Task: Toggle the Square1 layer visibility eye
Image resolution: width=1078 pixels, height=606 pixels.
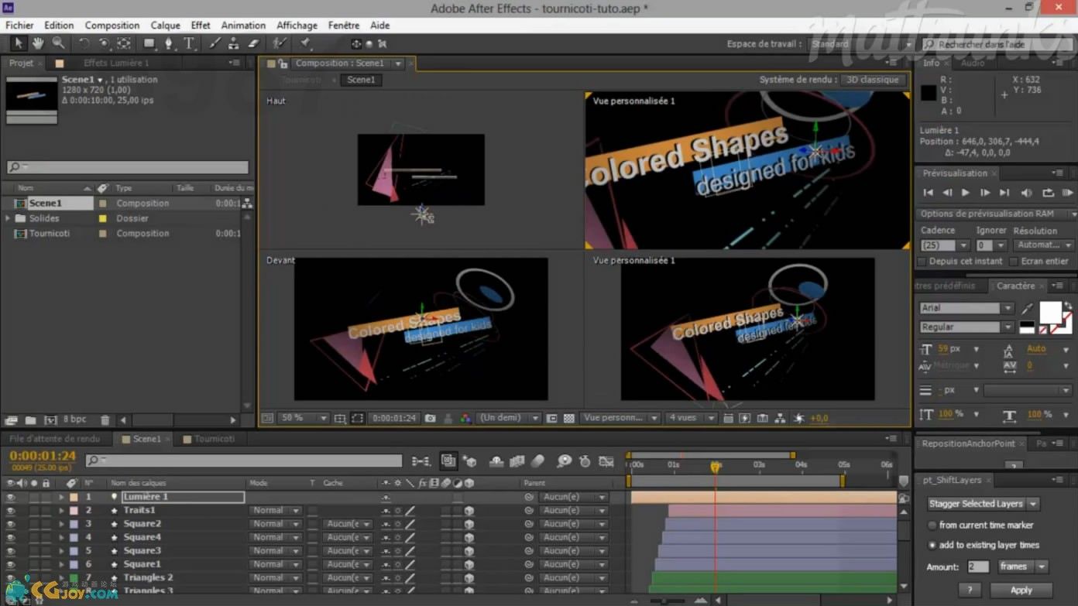Action: click(x=10, y=564)
